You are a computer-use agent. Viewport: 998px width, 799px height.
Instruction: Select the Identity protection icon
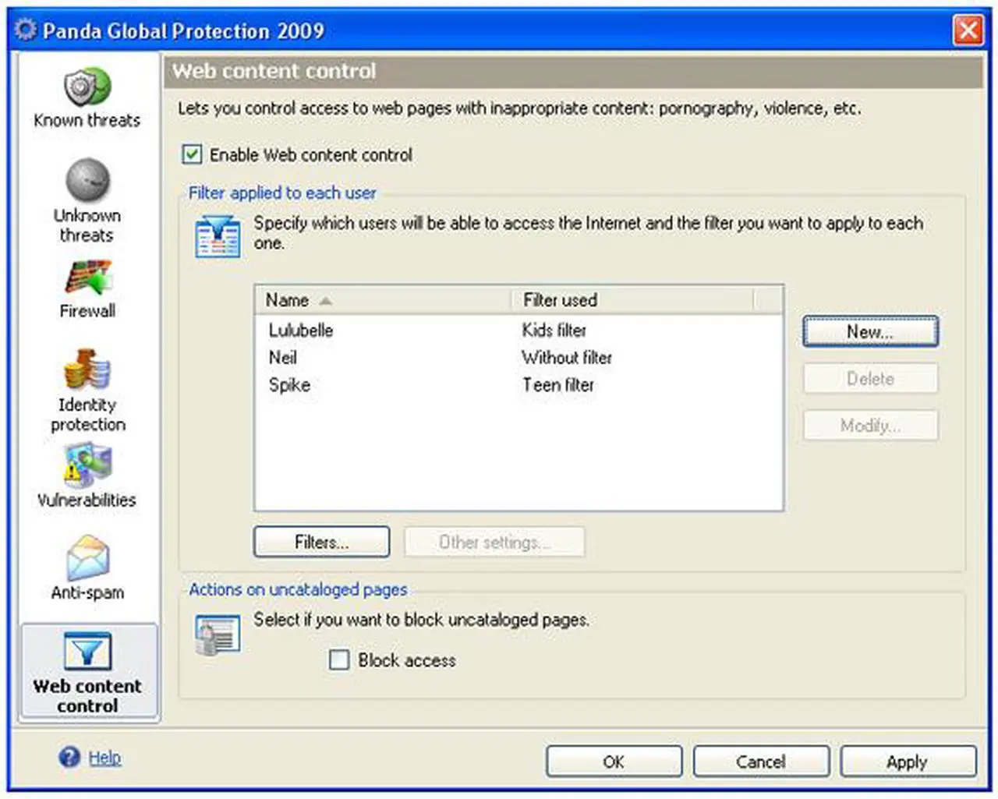87,369
